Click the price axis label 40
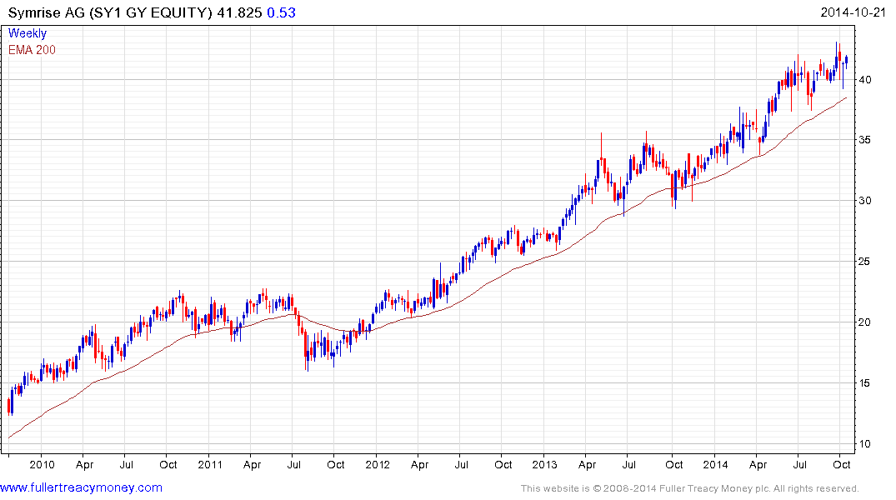The height and width of the screenshot is (500, 896). tap(864, 79)
